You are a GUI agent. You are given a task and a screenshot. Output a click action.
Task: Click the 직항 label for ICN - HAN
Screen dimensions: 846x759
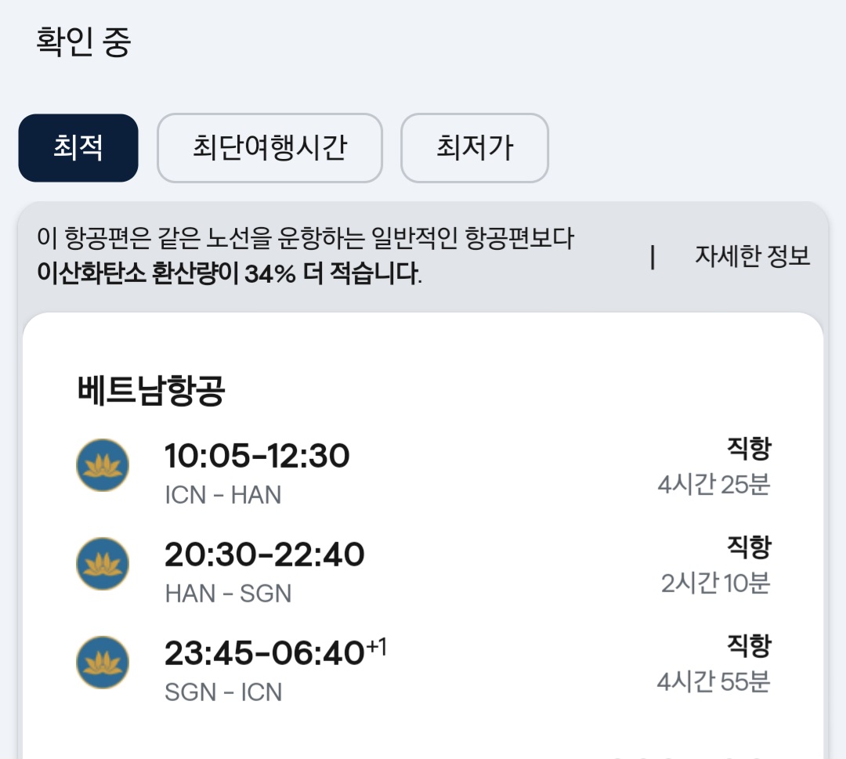[x=749, y=449]
